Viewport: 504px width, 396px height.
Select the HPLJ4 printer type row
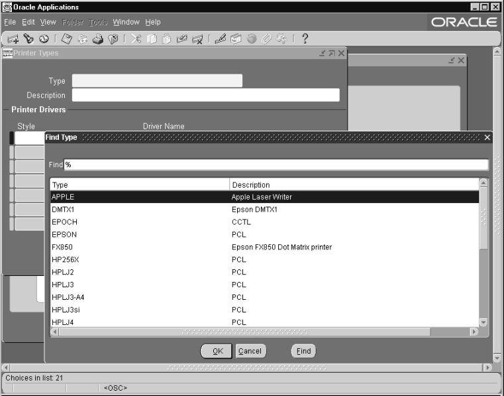264,322
